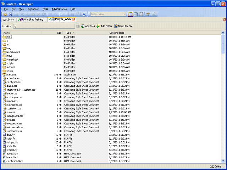Sort by the Type column header
This screenshot has height=170, width=227.
[x=85, y=33]
